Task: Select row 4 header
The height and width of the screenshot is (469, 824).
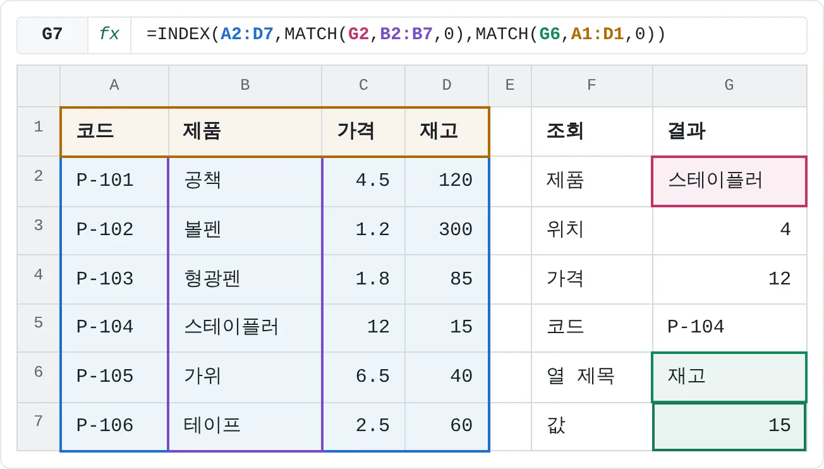Action: [x=39, y=279]
